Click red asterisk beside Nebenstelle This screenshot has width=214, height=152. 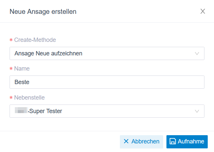click(11, 98)
